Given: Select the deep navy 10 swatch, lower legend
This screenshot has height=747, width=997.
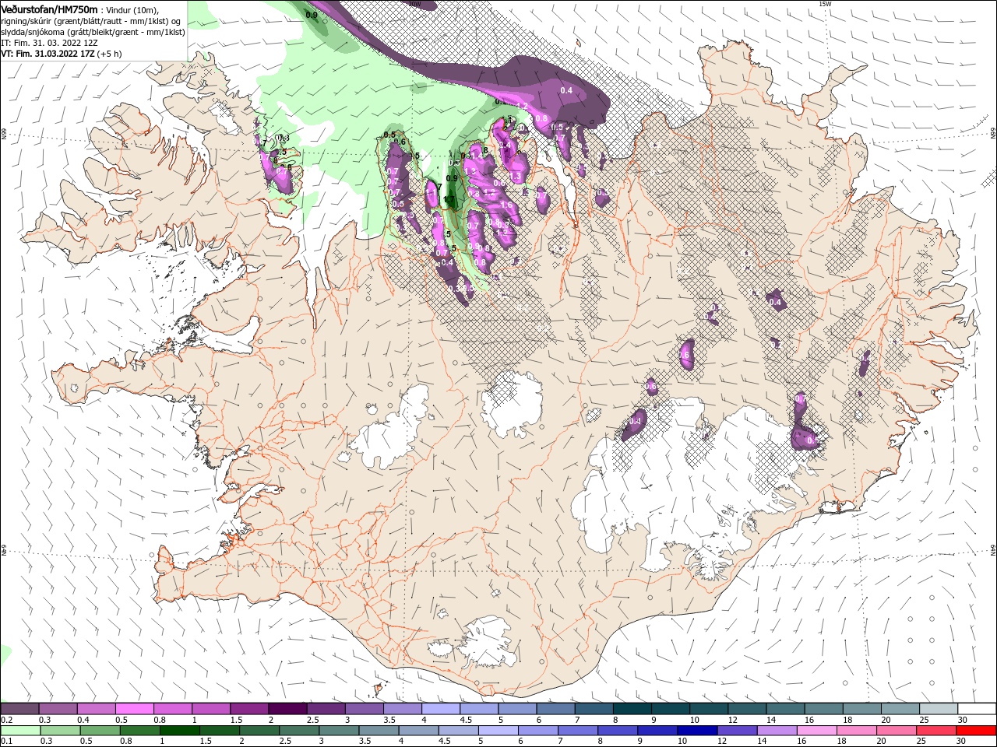Looking at the screenshot, I should tap(696, 731).
